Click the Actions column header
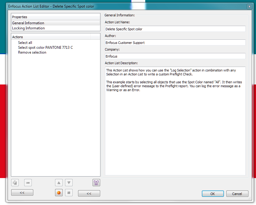 pos(51,37)
